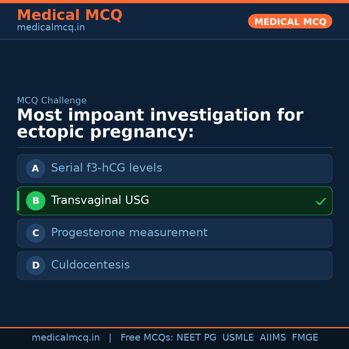The height and width of the screenshot is (349, 349).
Task: Click the green letter B circle badge
Action: click(36, 201)
